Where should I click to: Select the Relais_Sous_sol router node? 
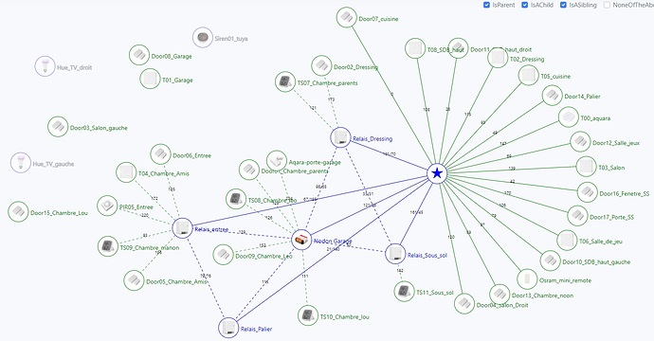coord(395,254)
